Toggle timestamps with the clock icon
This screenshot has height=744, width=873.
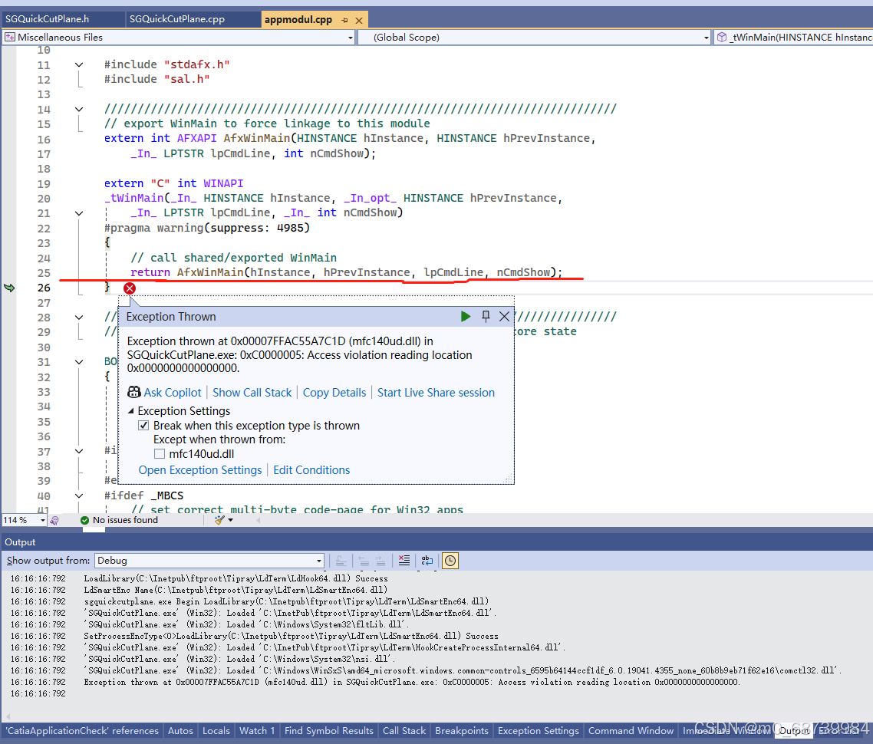pyautogui.click(x=450, y=561)
